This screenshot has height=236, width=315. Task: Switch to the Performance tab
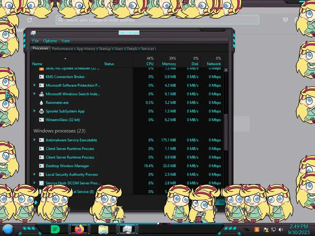62,49
